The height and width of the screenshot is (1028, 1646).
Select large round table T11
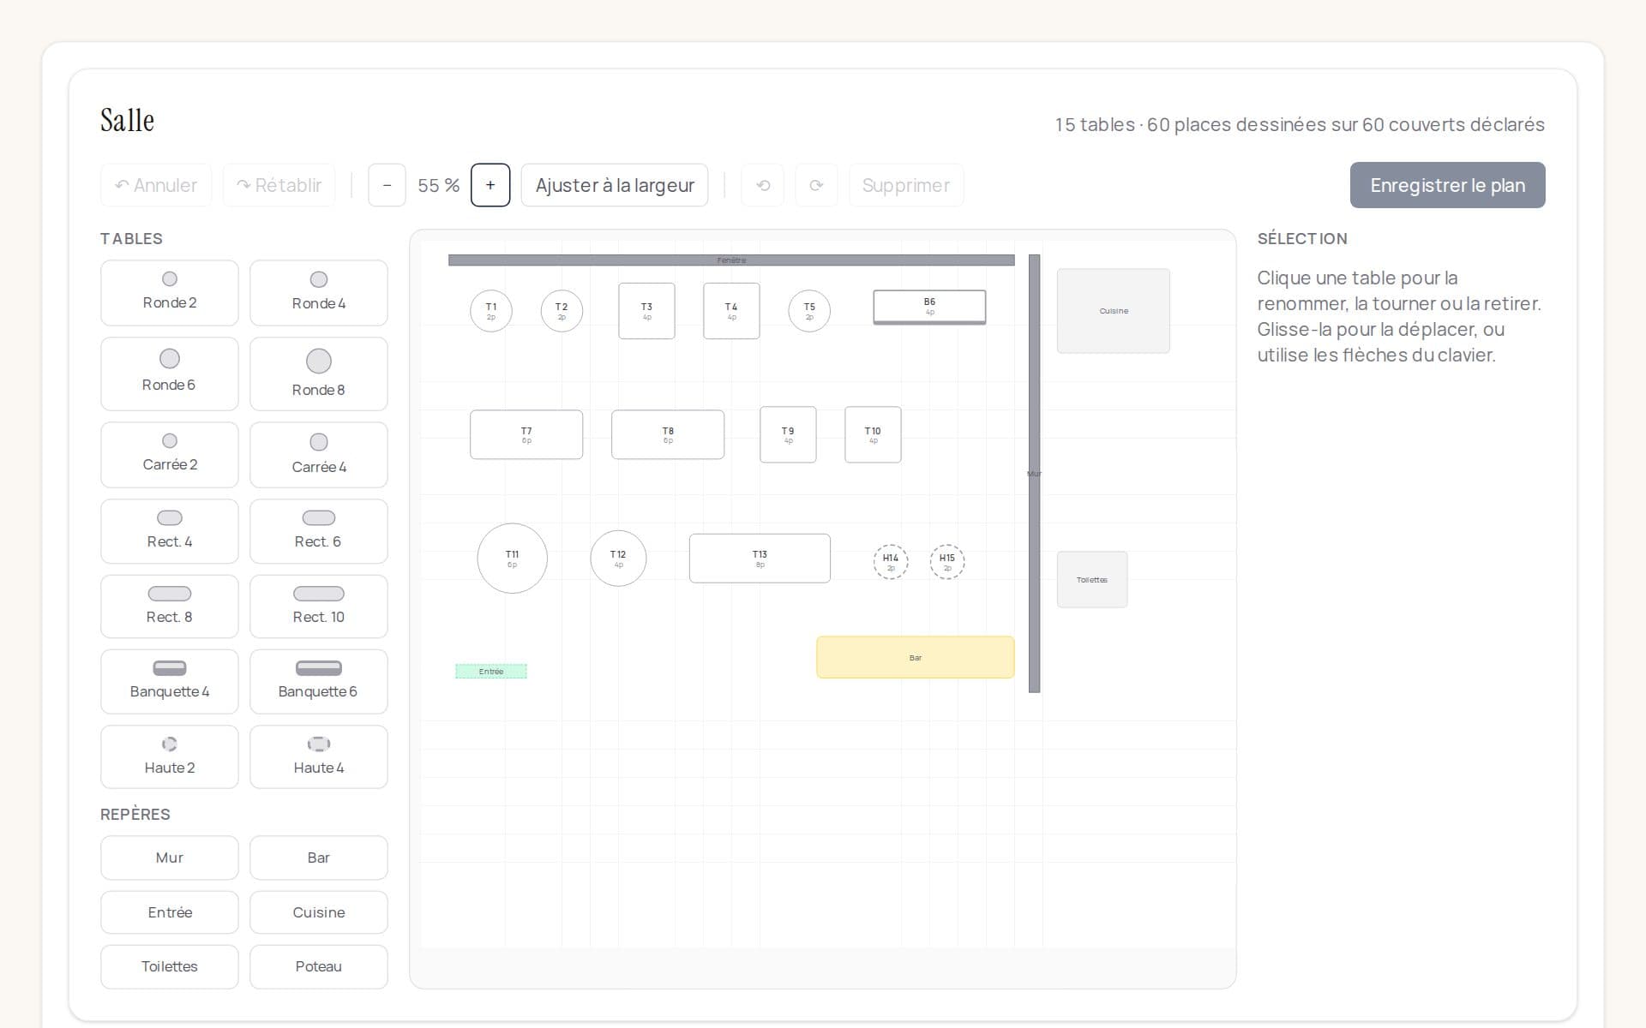(x=512, y=559)
